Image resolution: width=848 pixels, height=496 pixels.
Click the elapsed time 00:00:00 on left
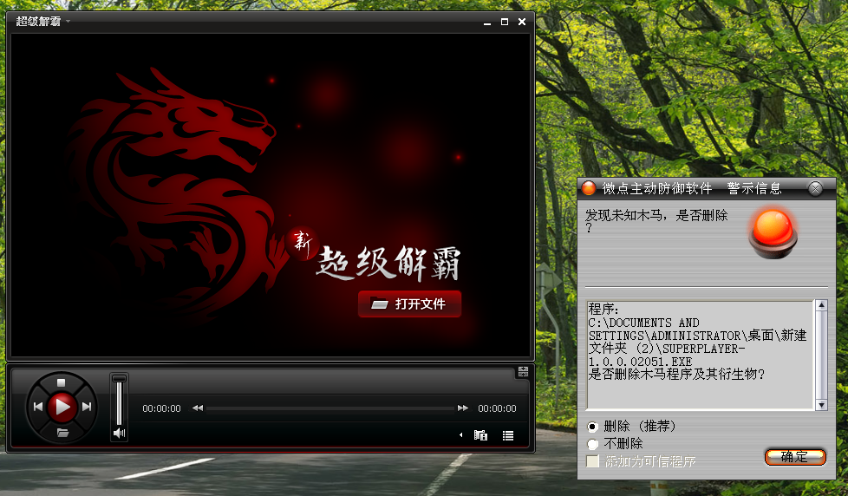[161, 408]
